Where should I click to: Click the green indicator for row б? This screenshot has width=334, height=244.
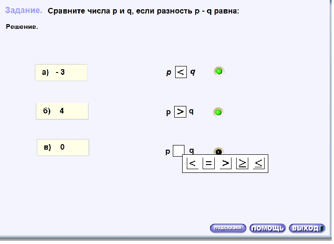click(218, 112)
